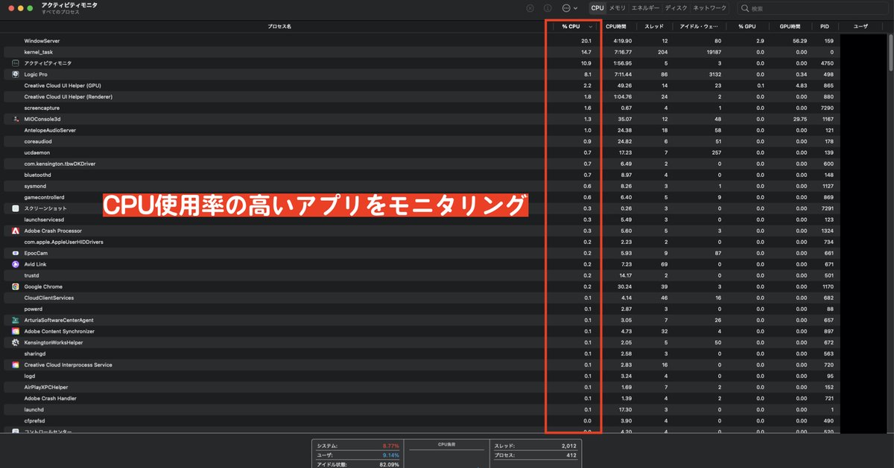
Task: Select the screencapture process row
Action: click(x=422, y=108)
